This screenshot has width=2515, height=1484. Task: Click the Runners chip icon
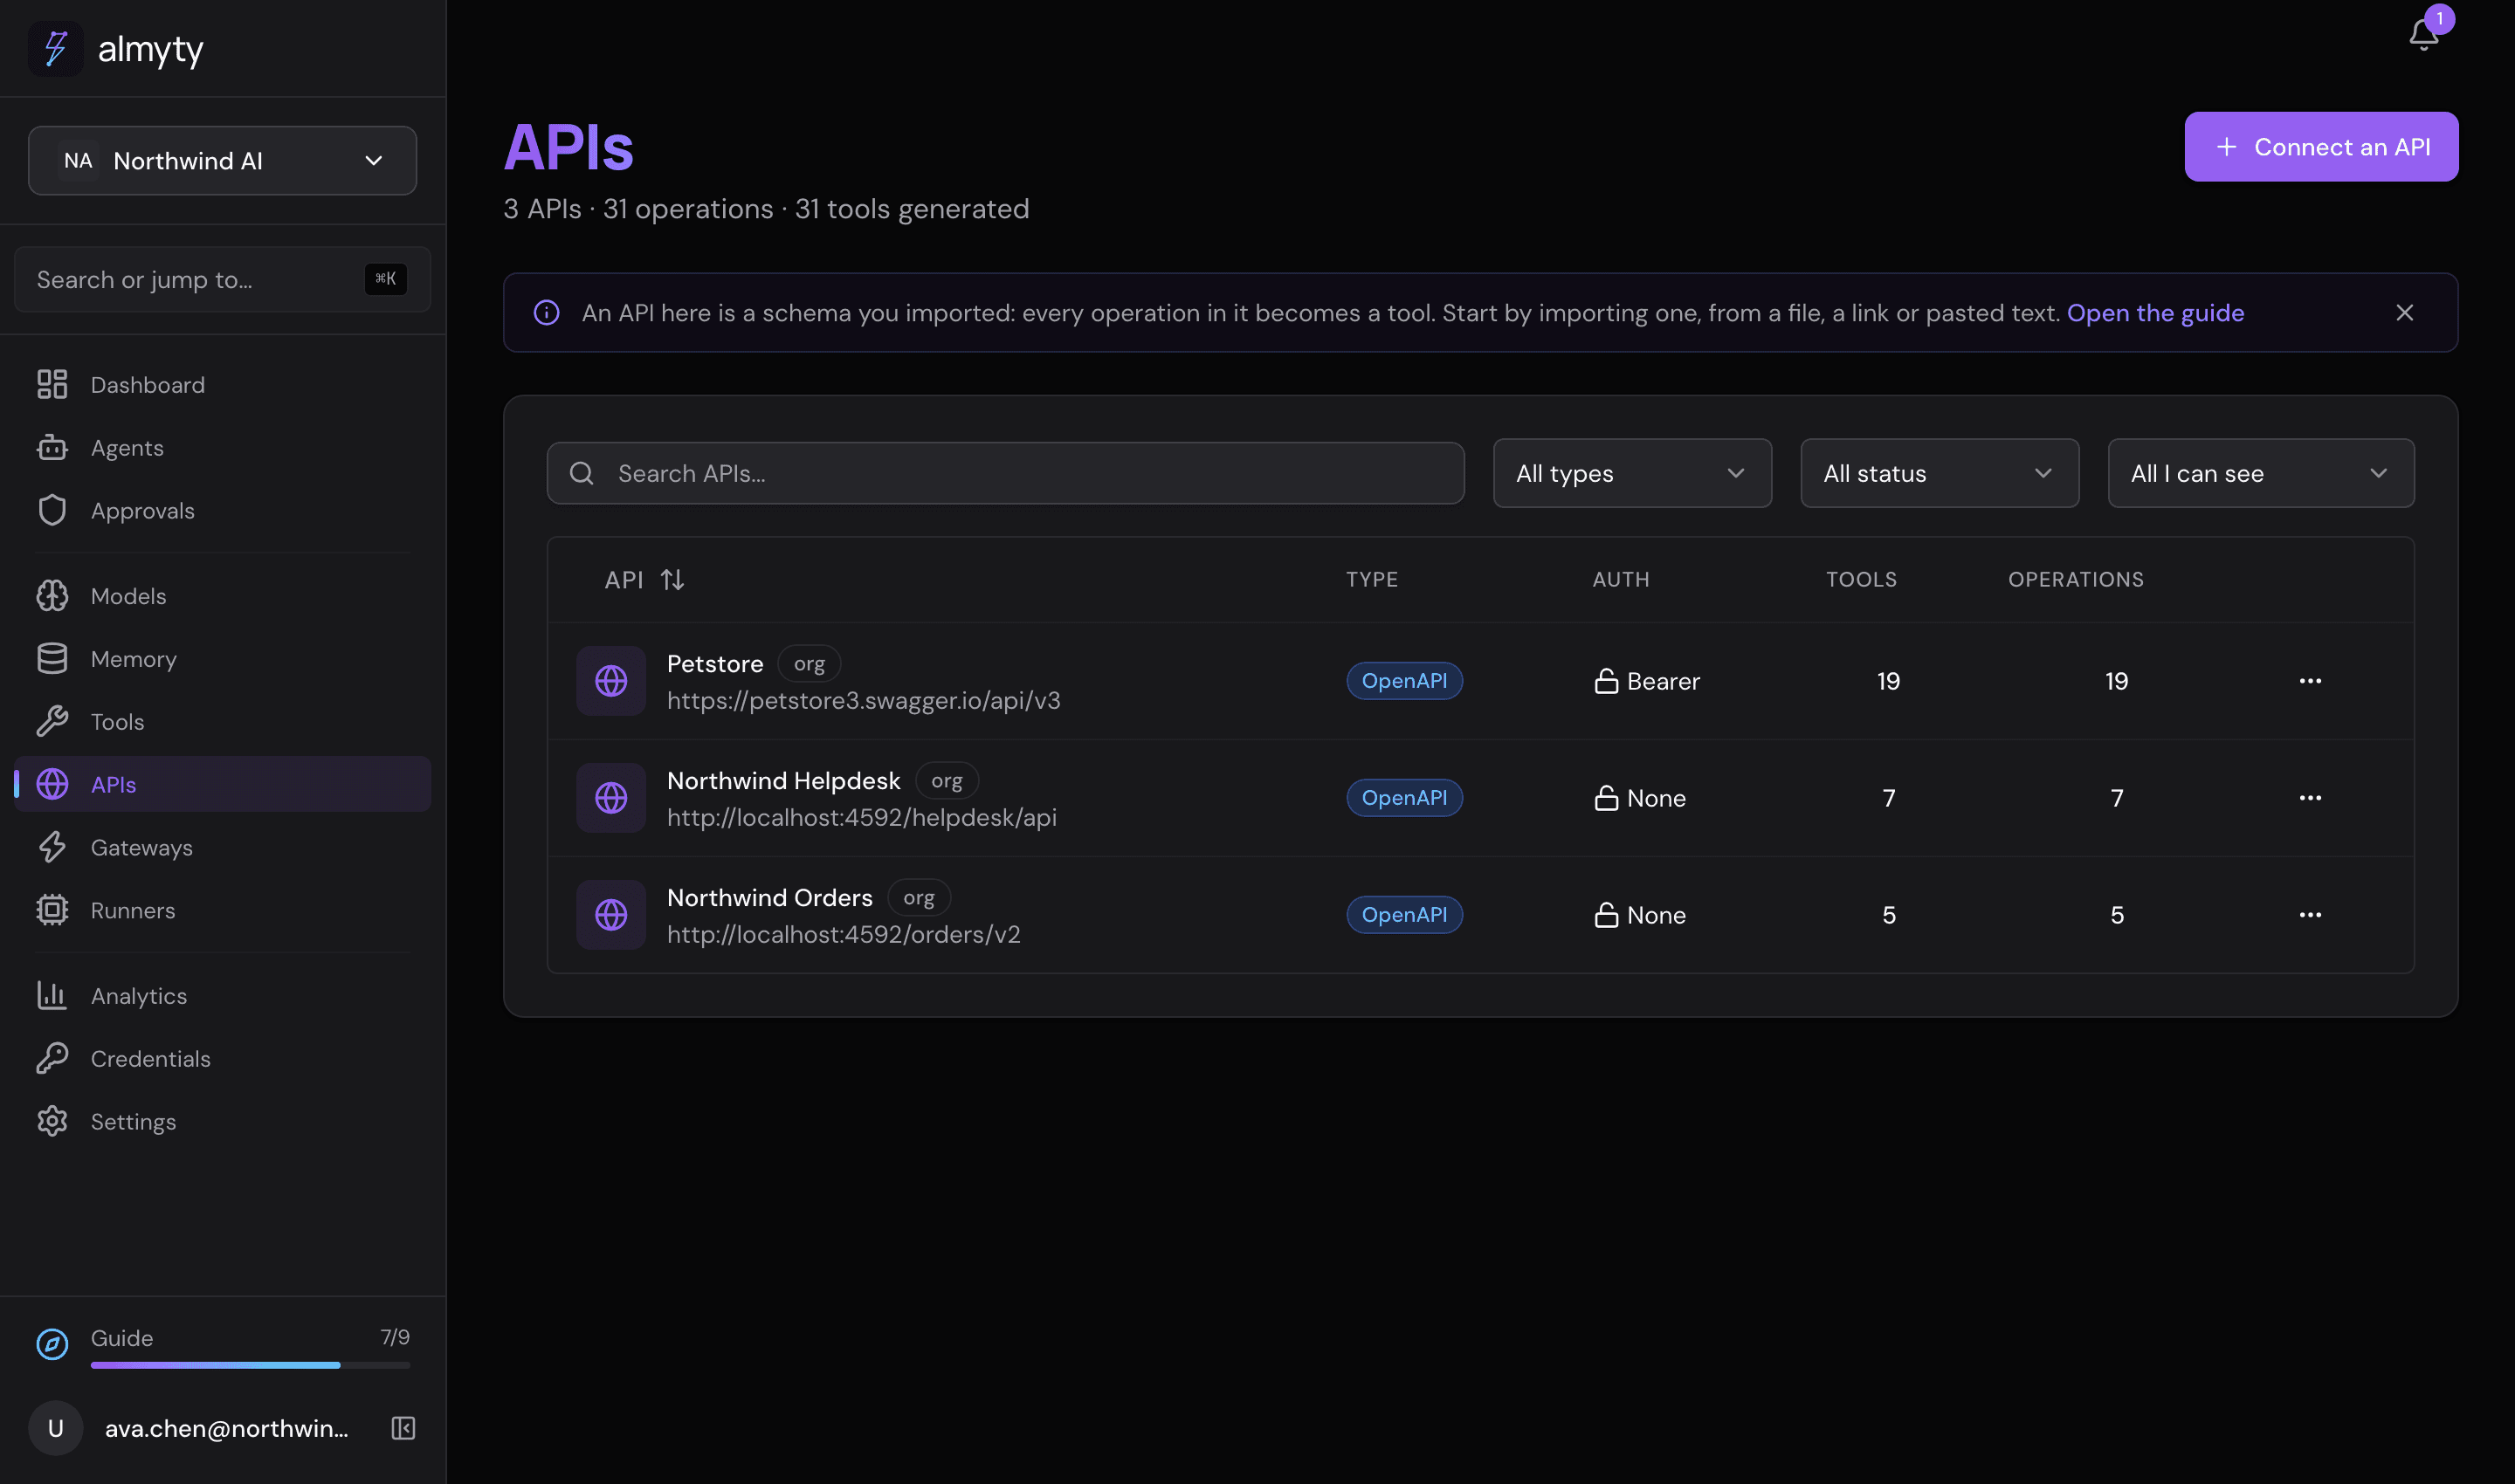click(52, 910)
